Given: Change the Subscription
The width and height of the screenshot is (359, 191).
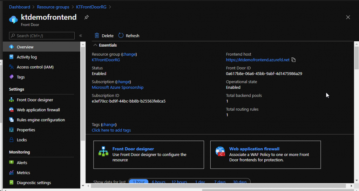Looking at the screenshot, I should point(123,82).
